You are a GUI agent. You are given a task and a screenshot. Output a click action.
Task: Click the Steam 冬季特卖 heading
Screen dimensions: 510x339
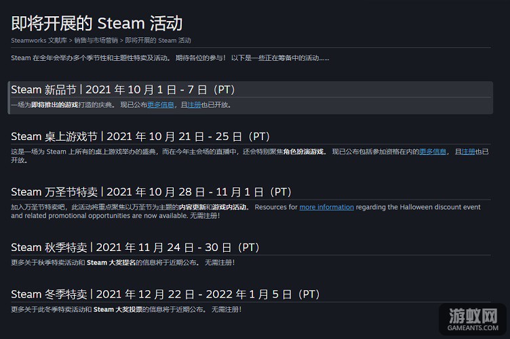point(165,294)
